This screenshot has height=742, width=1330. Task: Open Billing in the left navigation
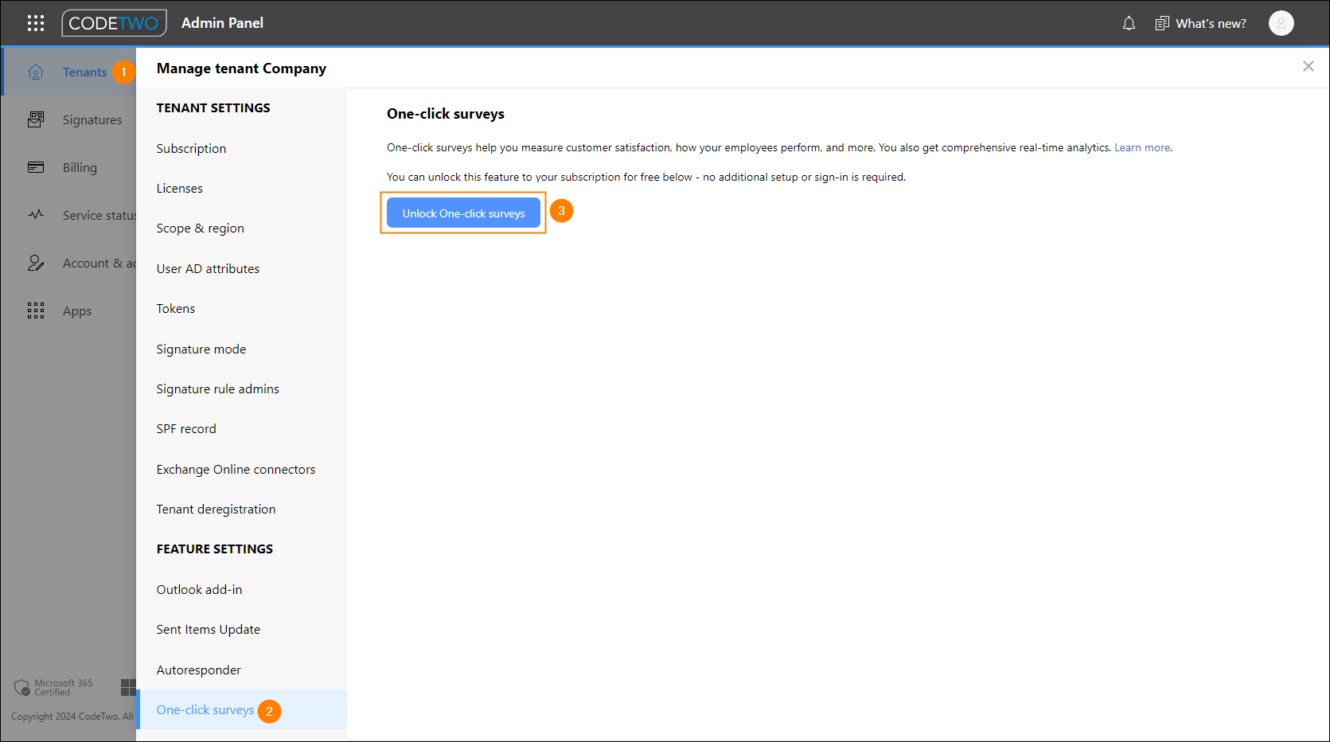pyautogui.click(x=80, y=167)
